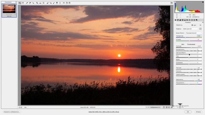The height and width of the screenshot is (115, 205).
Task: Click the Насыщенность slider track
Action: 189,84
